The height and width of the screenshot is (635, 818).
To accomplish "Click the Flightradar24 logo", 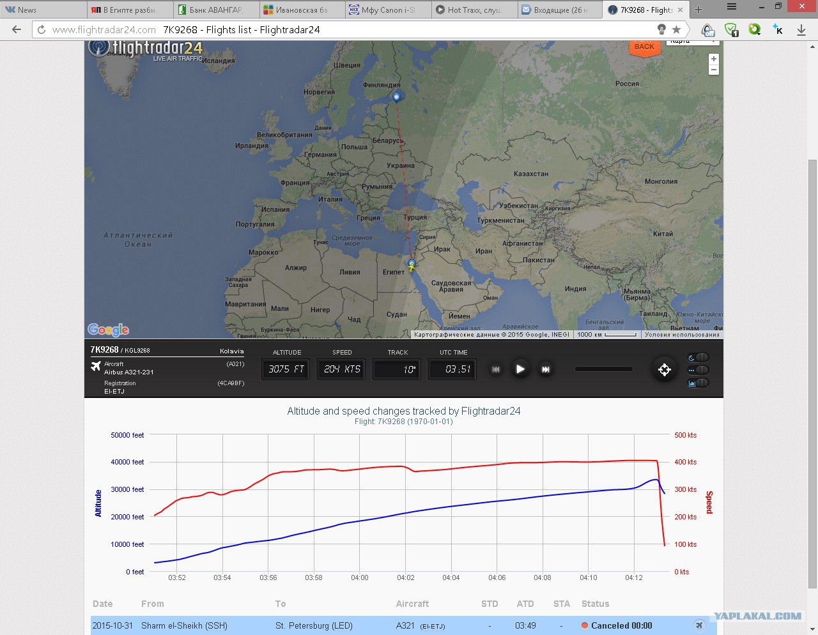I will tap(146, 49).
